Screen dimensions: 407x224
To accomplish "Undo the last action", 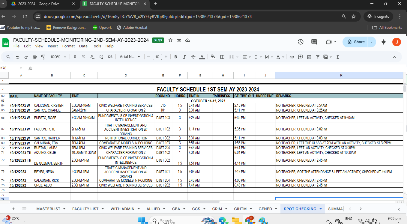I will pos(18,57).
